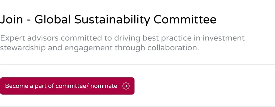Screen dimensions: 275x107
Task: Click the Expert advisors description paragraph
Action: point(122,43)
